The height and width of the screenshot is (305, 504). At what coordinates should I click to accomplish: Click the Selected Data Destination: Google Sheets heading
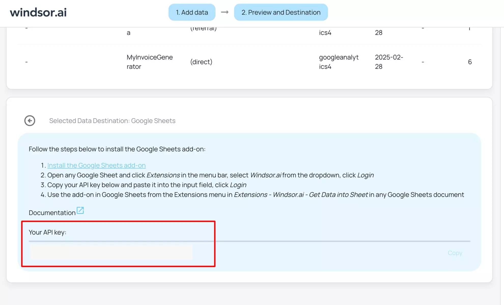(112, 121)
